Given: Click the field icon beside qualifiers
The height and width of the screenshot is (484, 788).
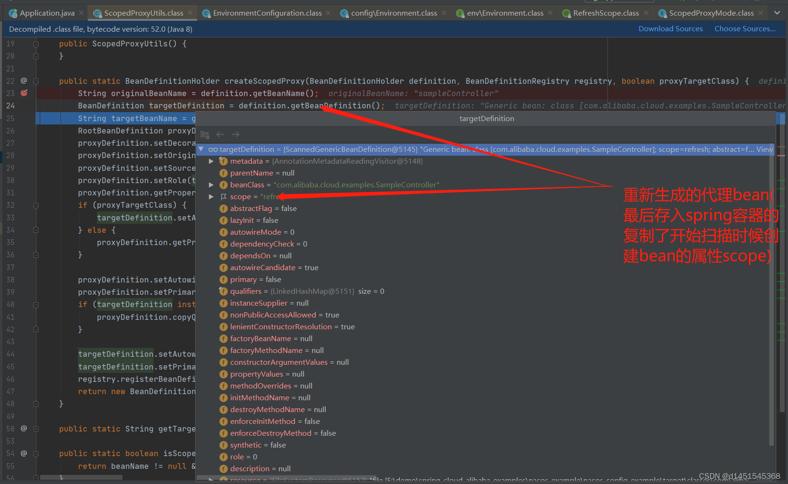Looking at the screenshot, I should (224, 291).
